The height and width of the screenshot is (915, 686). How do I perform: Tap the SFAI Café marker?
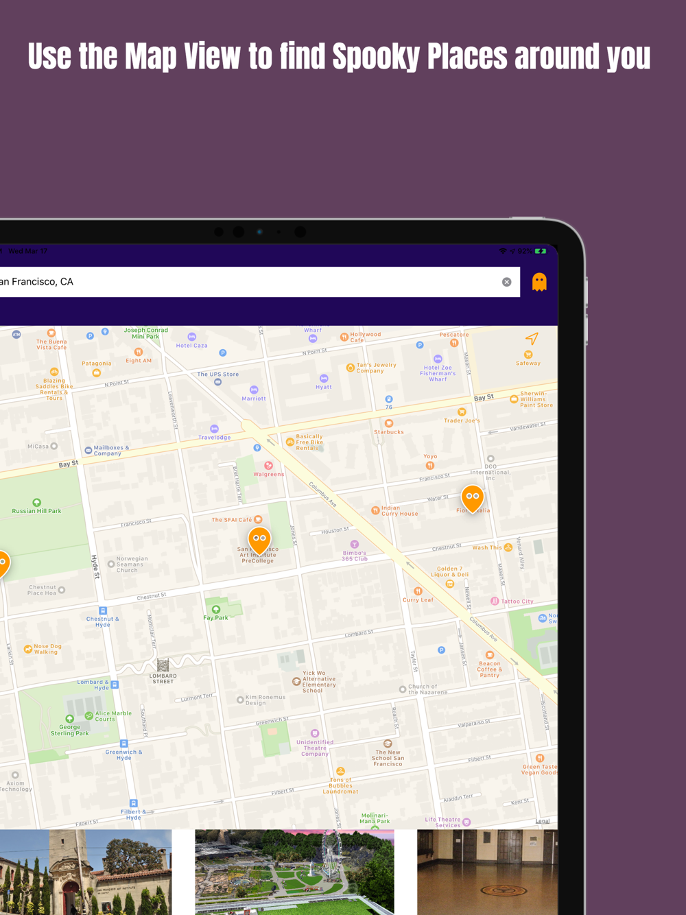(x=259, y=519)
